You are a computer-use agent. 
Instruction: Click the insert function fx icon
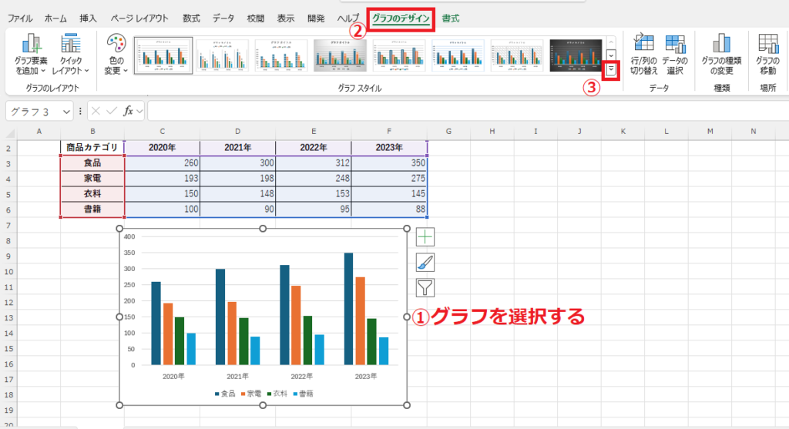(x=129, y=111)
